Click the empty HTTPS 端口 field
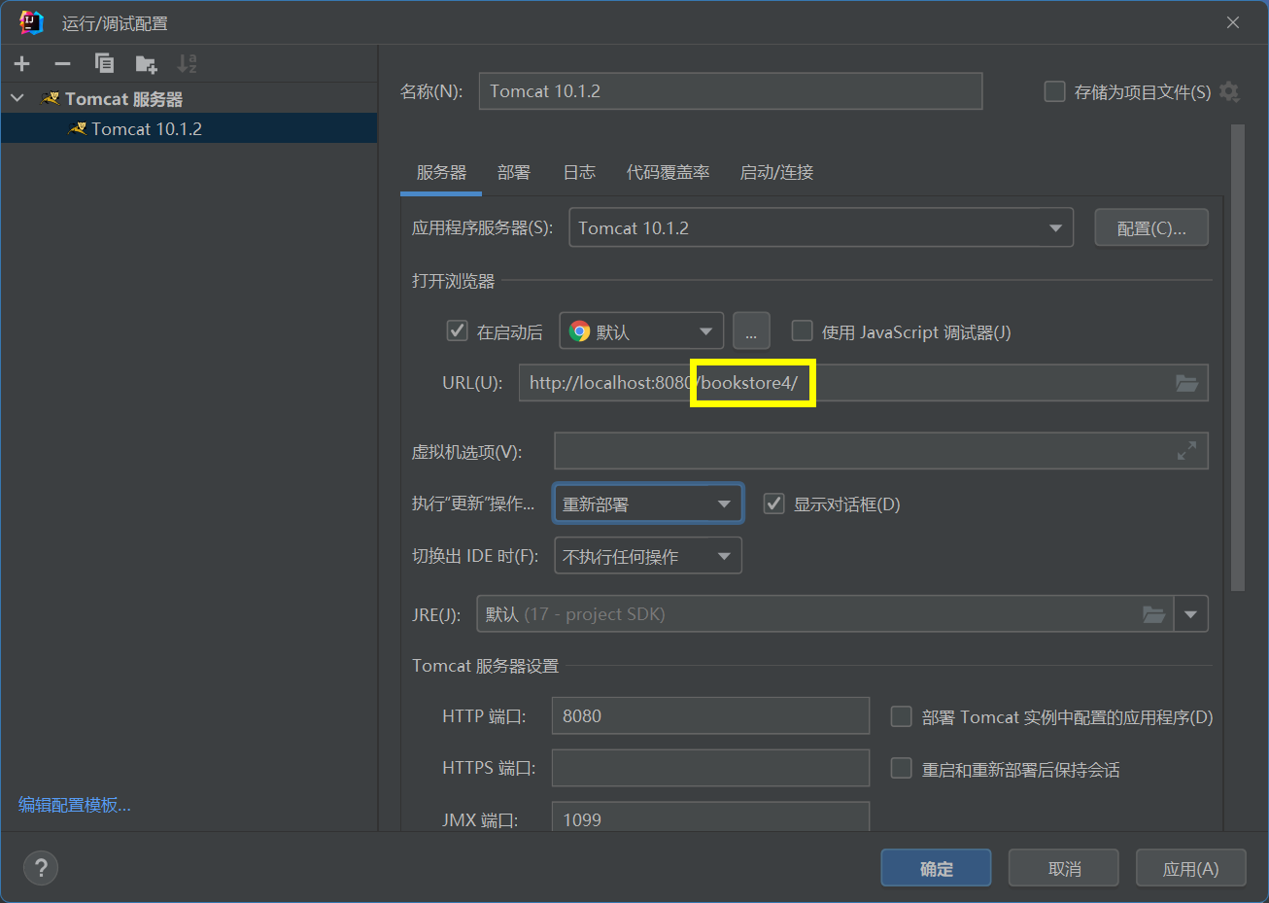 click(x=710, y=768)
